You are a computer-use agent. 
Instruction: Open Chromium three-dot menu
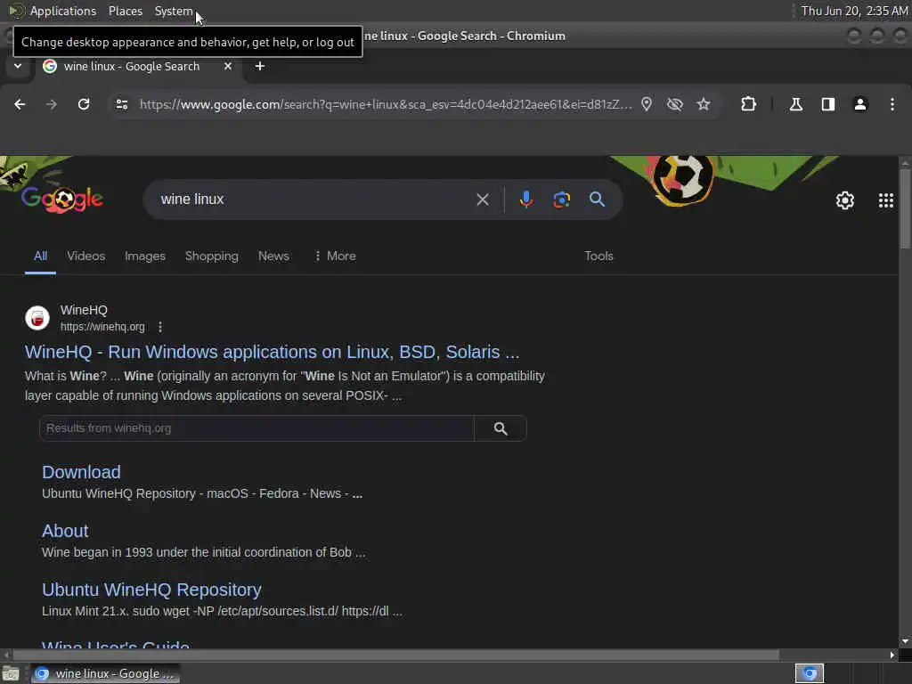892,104
